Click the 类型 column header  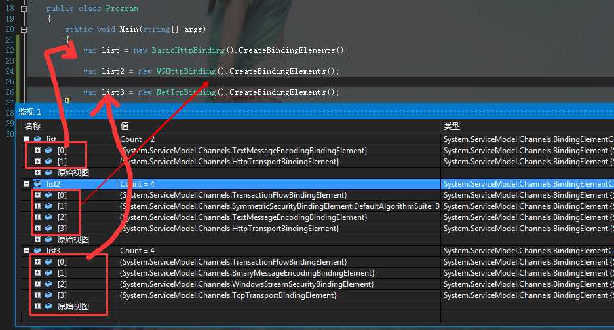coord(452,126)
